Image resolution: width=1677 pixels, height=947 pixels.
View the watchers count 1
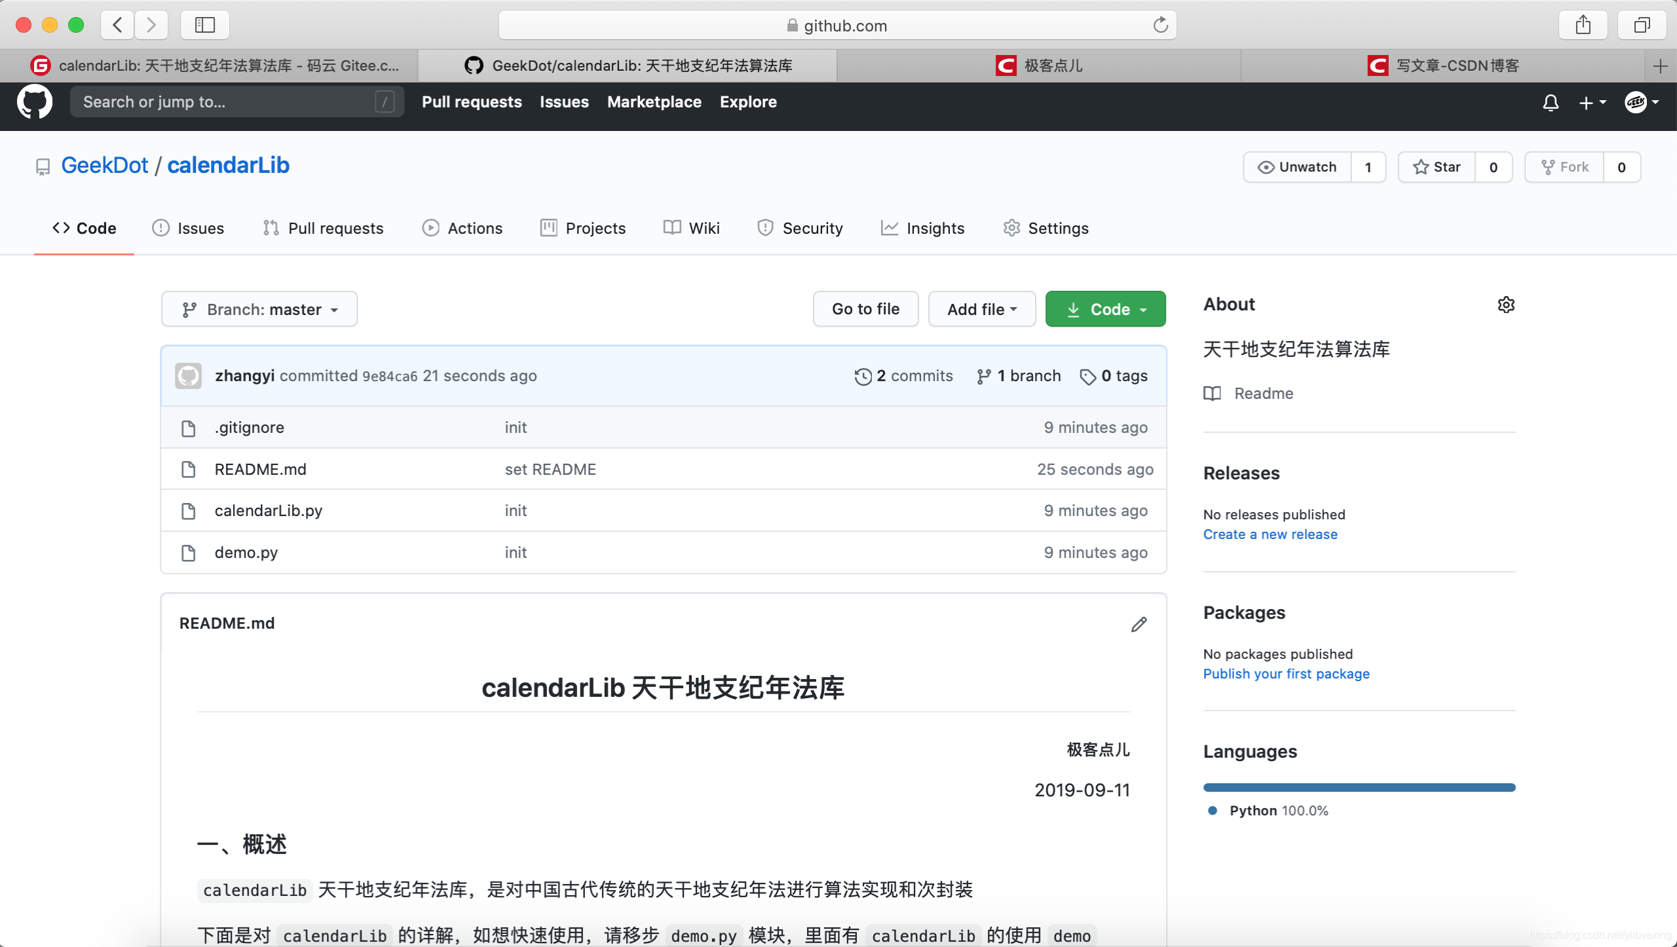coord(1368,167)
